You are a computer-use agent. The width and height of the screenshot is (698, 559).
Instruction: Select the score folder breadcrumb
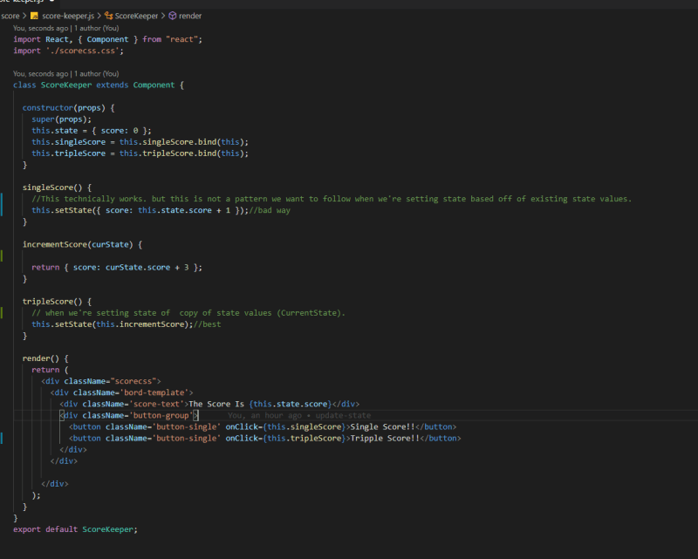coord(10,16)
